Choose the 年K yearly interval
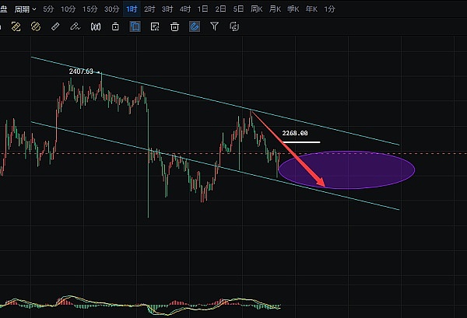This screenshot has width=467, height=318. 311,9
